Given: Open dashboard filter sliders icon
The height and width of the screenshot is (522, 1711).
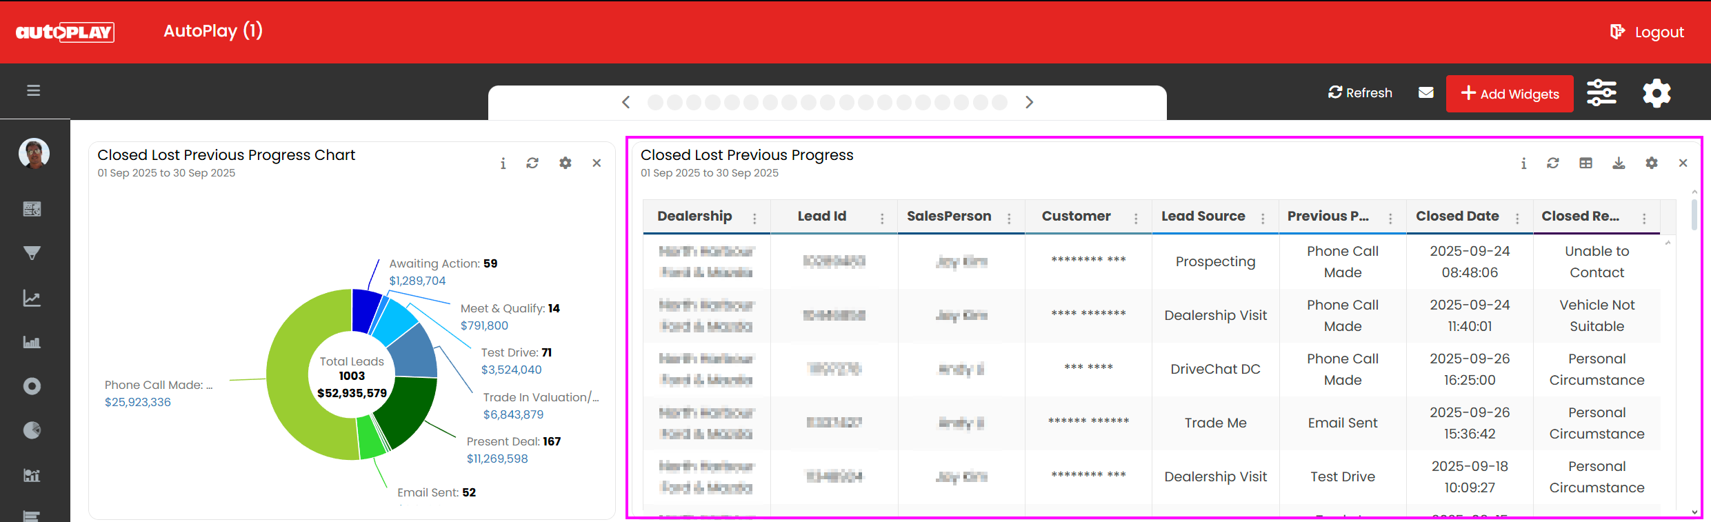Looking at the screenshot, I should pos(1601,92).
